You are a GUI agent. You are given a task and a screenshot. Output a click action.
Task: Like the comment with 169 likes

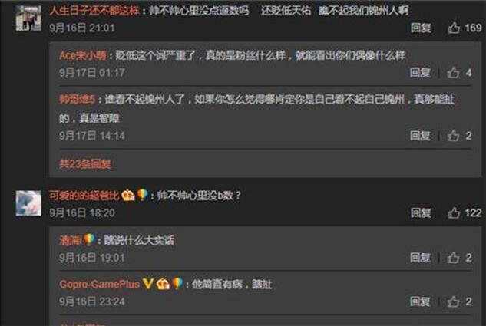coord(454,28)
